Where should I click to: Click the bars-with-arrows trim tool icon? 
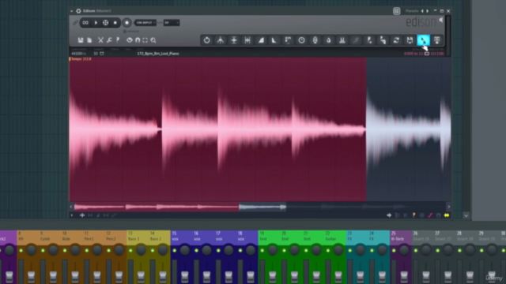(x=247, y=40)
